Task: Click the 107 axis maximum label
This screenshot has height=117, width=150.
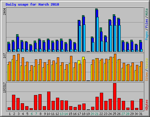Action: point(4,56)
